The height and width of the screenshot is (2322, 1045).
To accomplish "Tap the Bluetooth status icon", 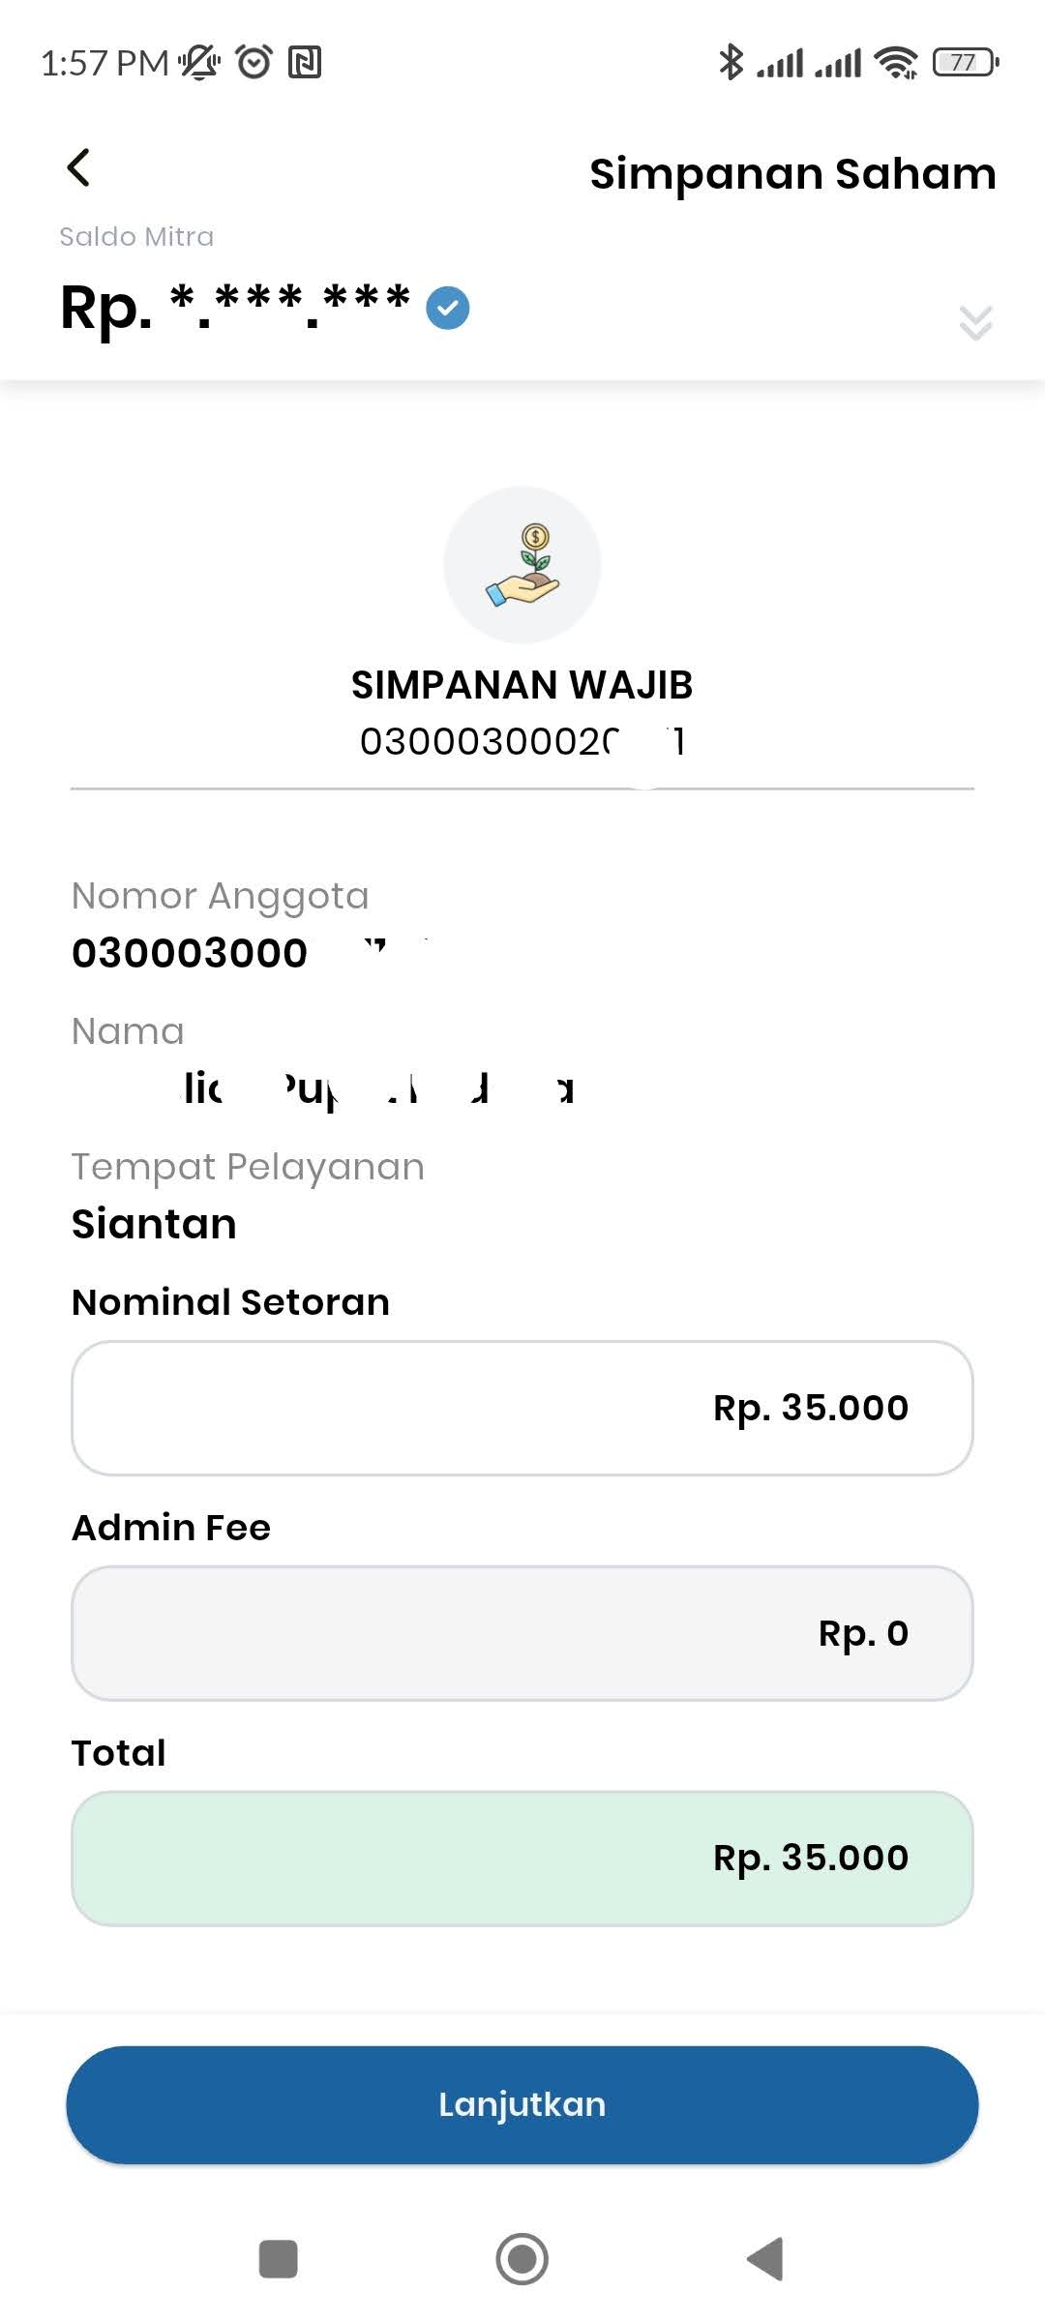I will click(x=731, y=63).
